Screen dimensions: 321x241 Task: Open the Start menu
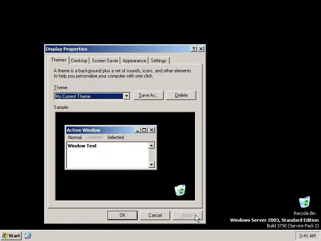click(11, 236)
